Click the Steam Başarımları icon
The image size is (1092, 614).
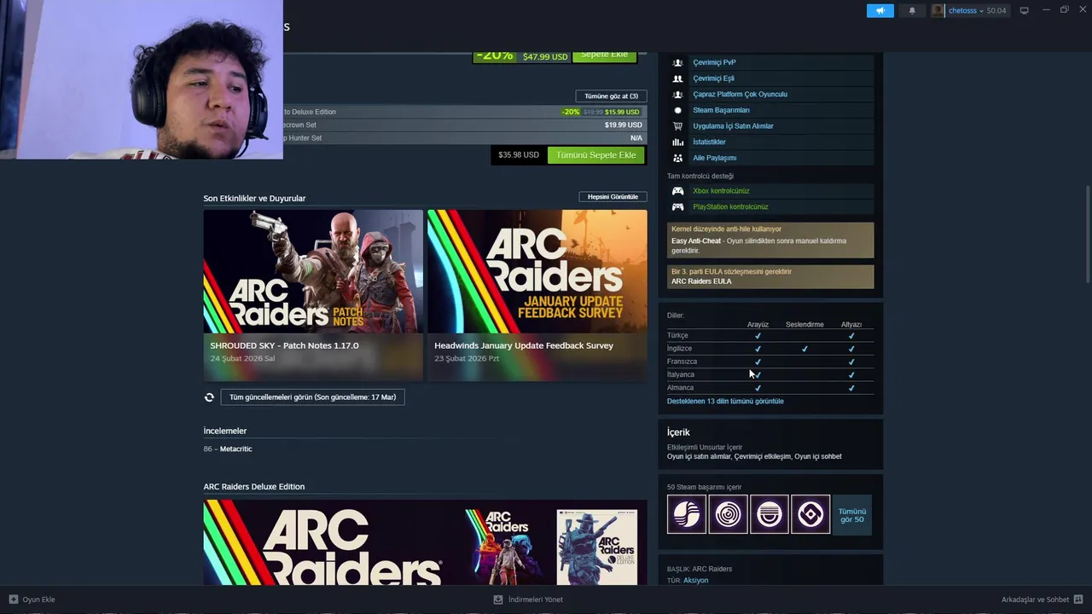(678, 110)
